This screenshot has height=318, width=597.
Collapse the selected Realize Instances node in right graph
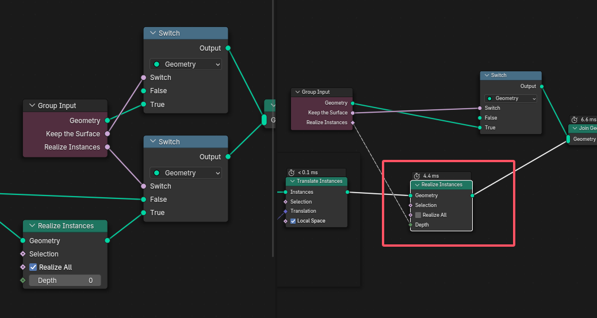point(417,185)
